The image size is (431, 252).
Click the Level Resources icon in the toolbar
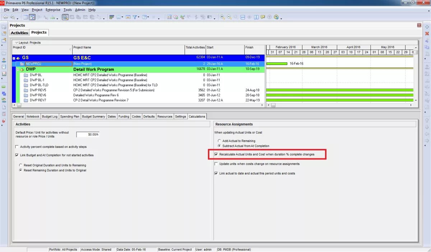tap(183, 17)
